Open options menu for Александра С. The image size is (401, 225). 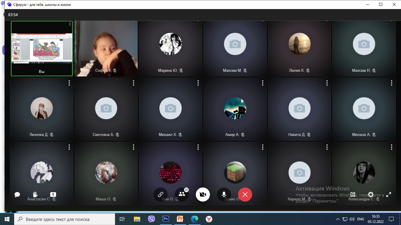click(392, 147)
